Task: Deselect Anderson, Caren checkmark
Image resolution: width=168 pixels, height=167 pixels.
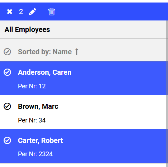Action: [7, 72]
